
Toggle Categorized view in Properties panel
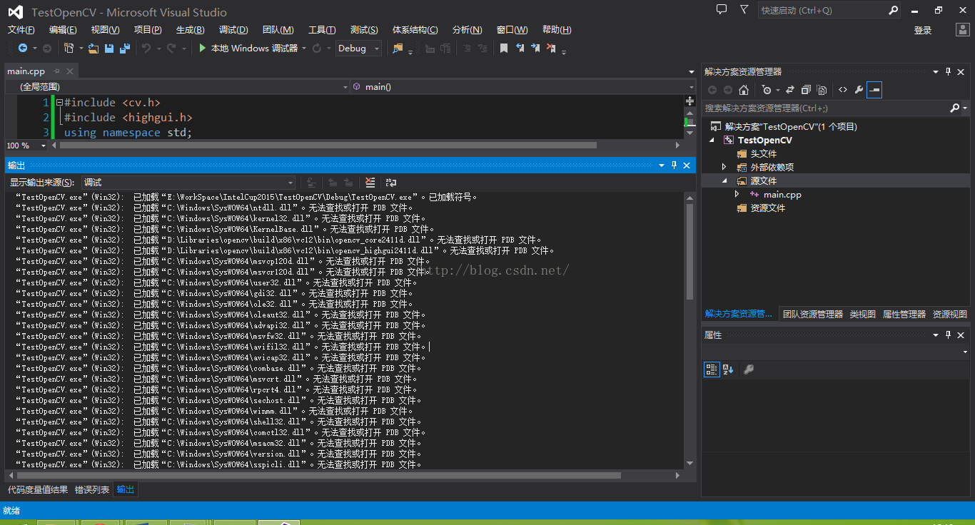pos(712,369)
